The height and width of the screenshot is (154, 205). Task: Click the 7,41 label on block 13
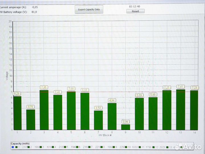[x=180, y=86]
